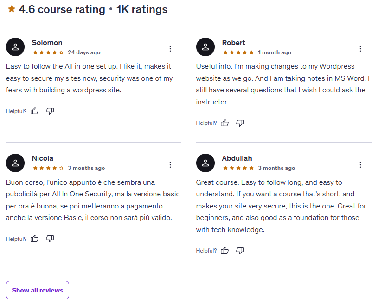Open the kebab menu on Abdullah's review

tap(360, 165)
